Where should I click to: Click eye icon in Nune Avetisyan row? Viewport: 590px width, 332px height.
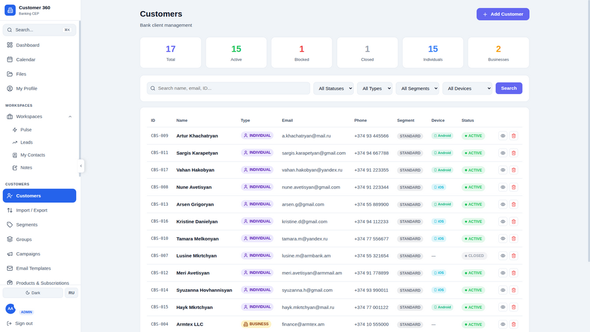(x=502, y=187)
